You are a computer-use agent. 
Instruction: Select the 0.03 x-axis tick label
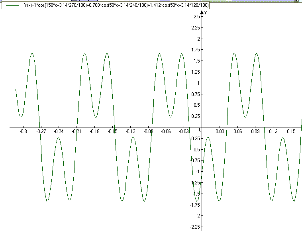click(x=220, y=131)
